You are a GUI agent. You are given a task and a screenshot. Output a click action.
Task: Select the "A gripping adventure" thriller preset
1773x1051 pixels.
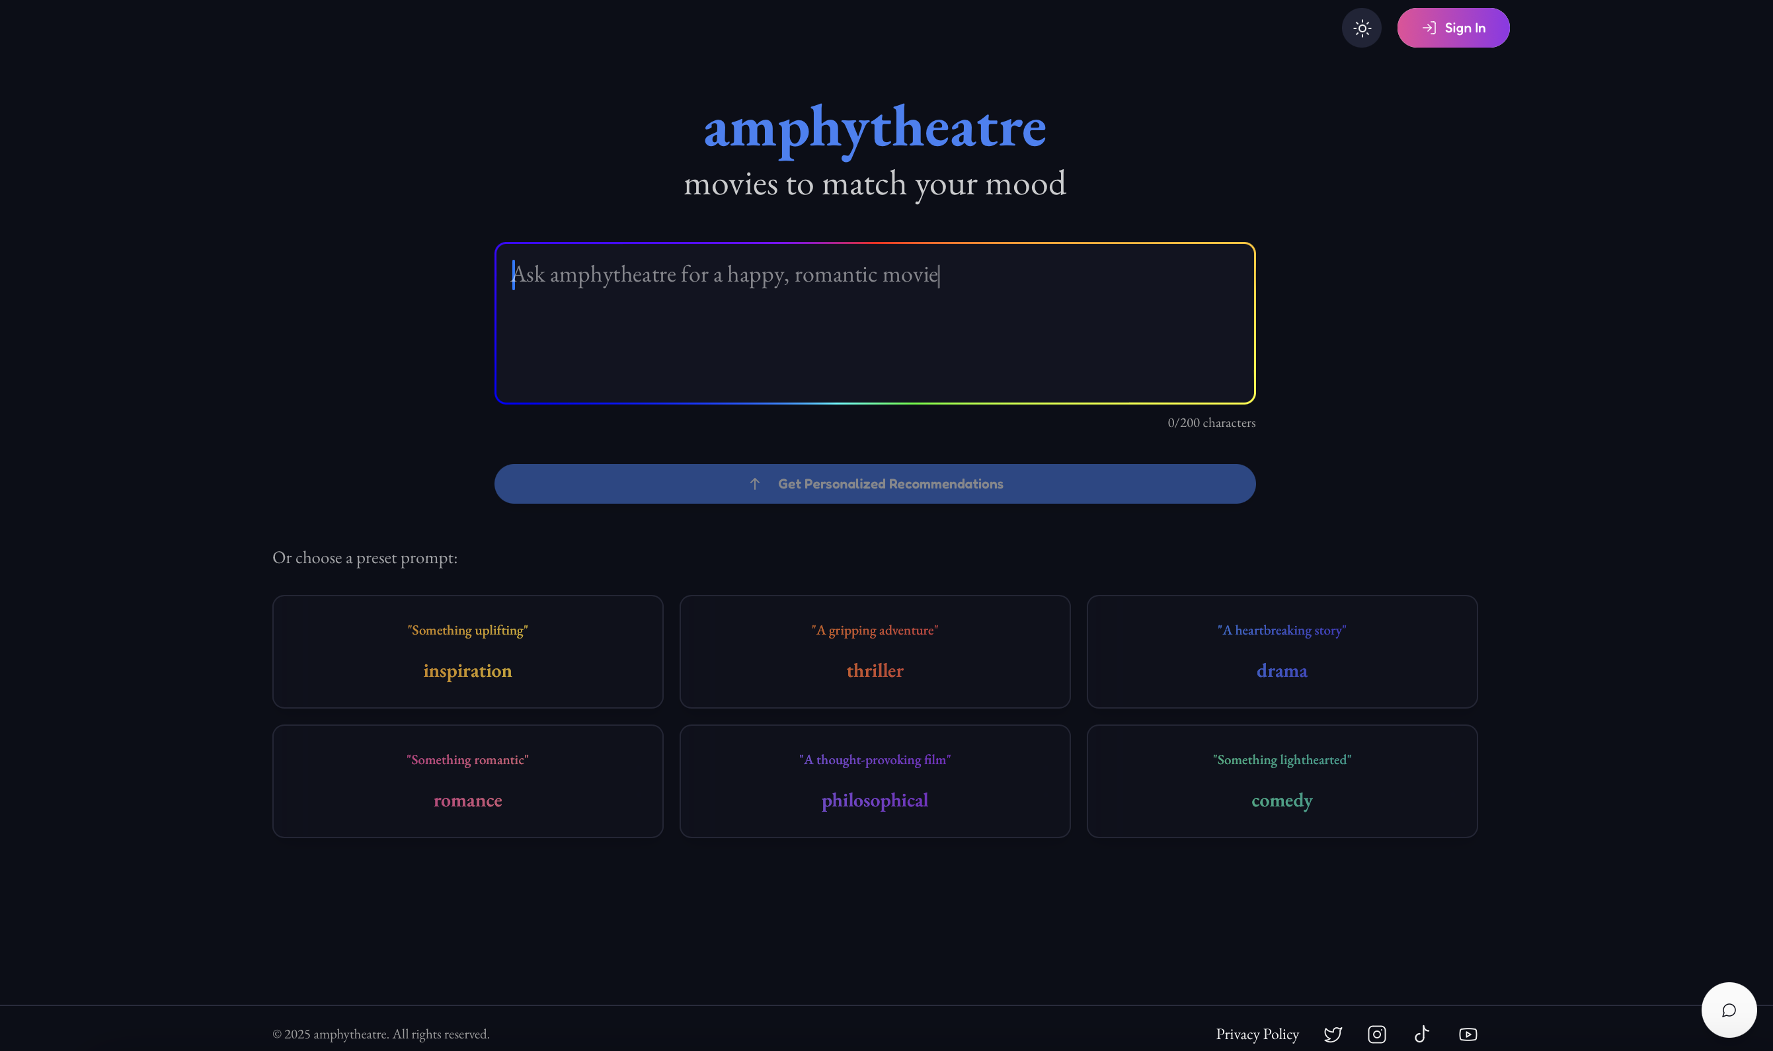[x=875, y=652]
